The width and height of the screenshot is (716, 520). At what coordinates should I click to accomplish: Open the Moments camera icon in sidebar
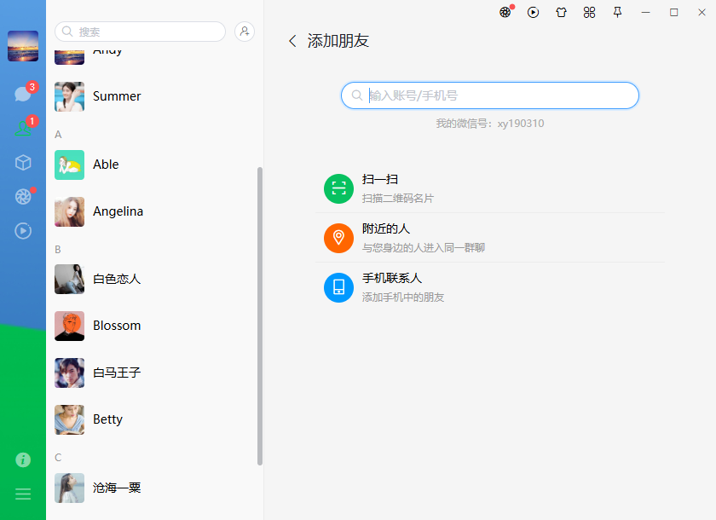tap(23, 196)
